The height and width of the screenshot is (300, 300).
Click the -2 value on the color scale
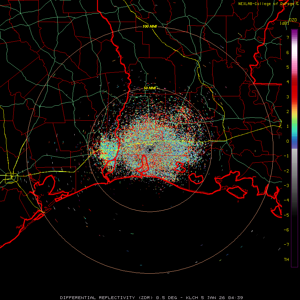[x=286, y=171]
